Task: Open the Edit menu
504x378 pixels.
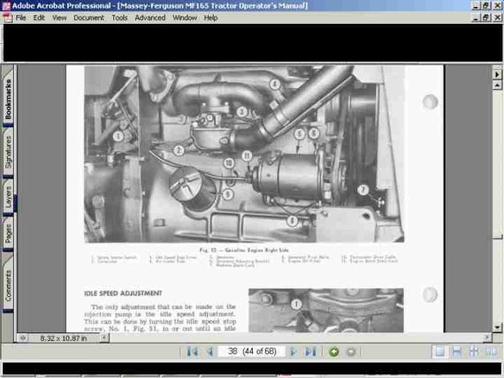Action: tap(39, 18)
